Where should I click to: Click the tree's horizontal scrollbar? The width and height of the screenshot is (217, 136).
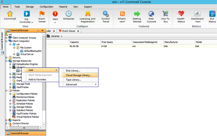click(x=24, y=128)
